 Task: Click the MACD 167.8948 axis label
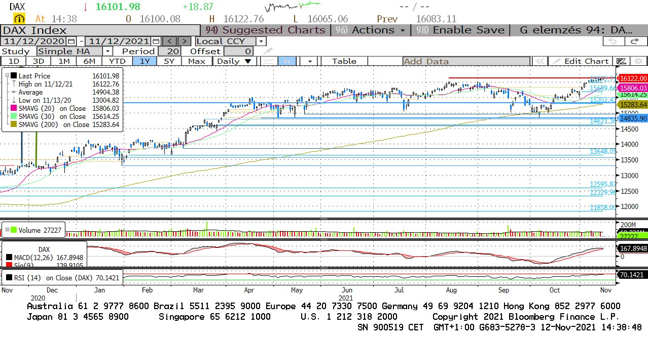(633, 248)
